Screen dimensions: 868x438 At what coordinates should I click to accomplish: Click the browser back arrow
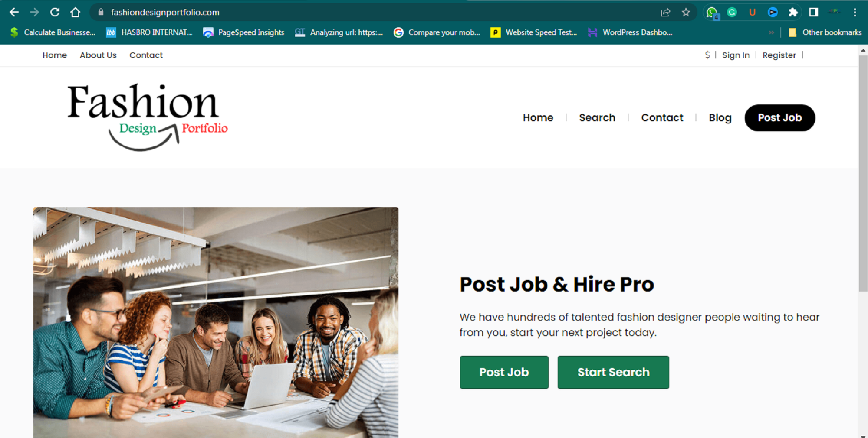pos(14,12)
